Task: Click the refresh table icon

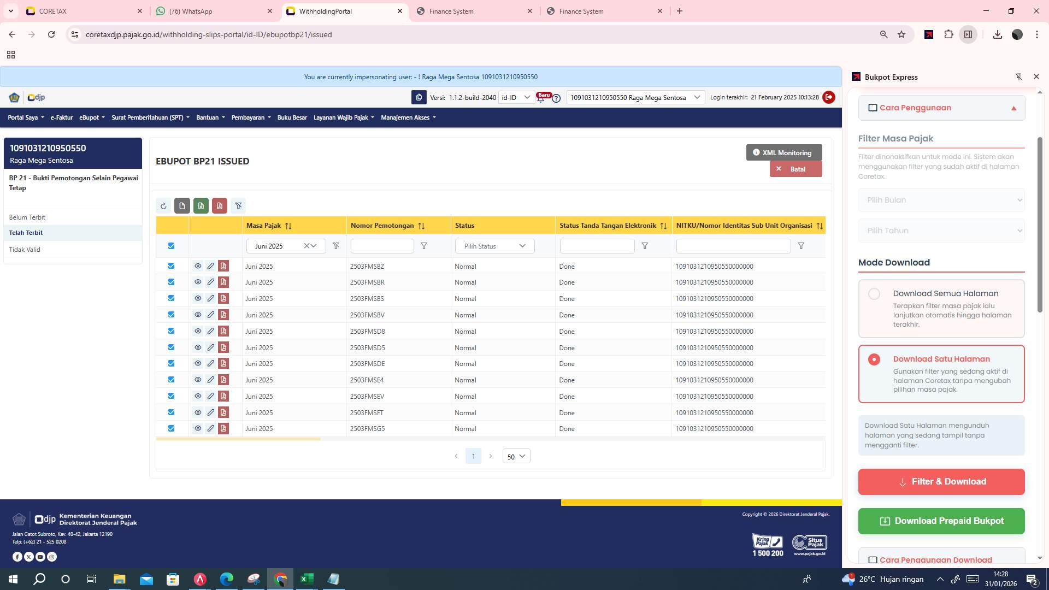Action: pos(163,206)
